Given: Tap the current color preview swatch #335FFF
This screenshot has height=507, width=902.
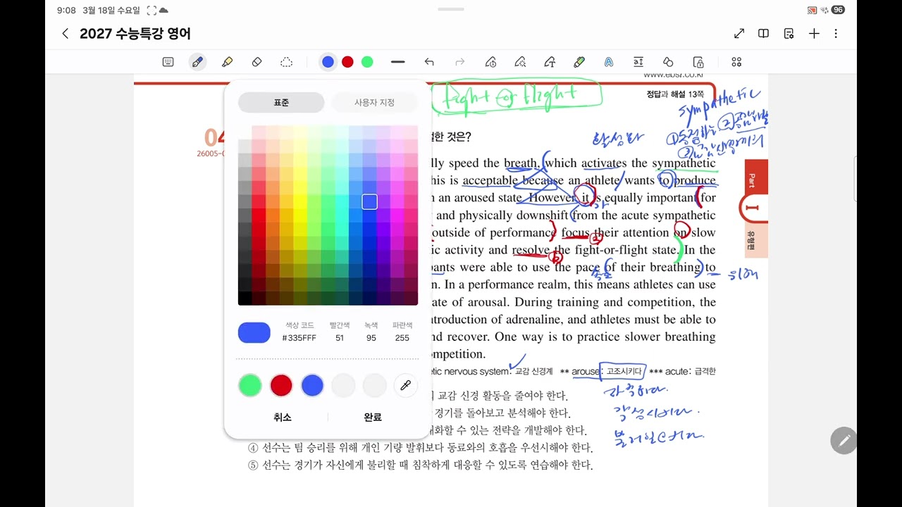Looking at the screenshot, I should (x=254, y=332).
